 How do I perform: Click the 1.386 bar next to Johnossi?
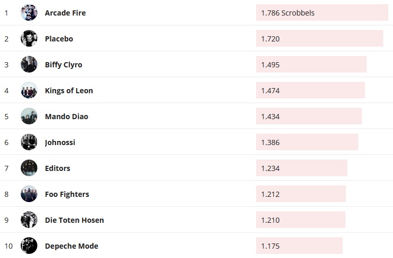click(x=307, y=142)
